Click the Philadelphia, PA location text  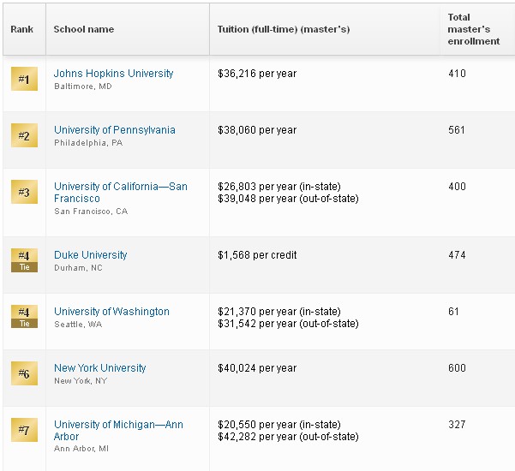click(88, 143)
